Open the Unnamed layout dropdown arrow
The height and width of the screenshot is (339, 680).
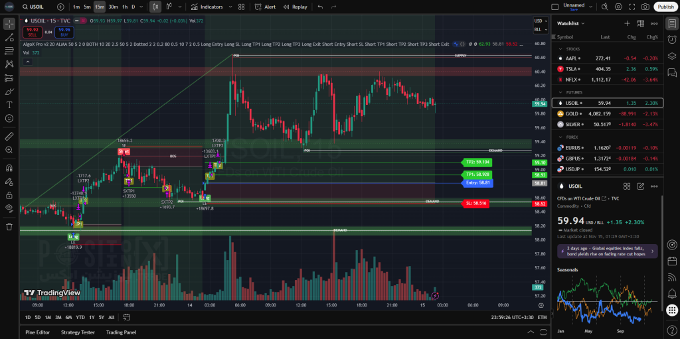coord(590,7)
